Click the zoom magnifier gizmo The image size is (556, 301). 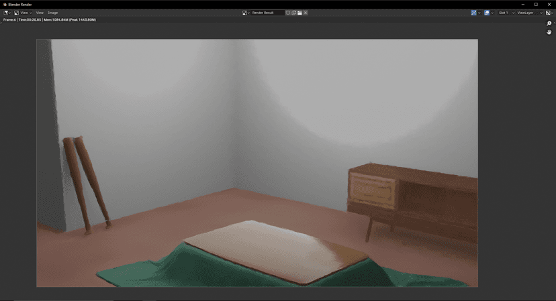pos(549,23)
